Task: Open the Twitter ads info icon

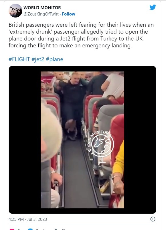Action: click(153, 219)
